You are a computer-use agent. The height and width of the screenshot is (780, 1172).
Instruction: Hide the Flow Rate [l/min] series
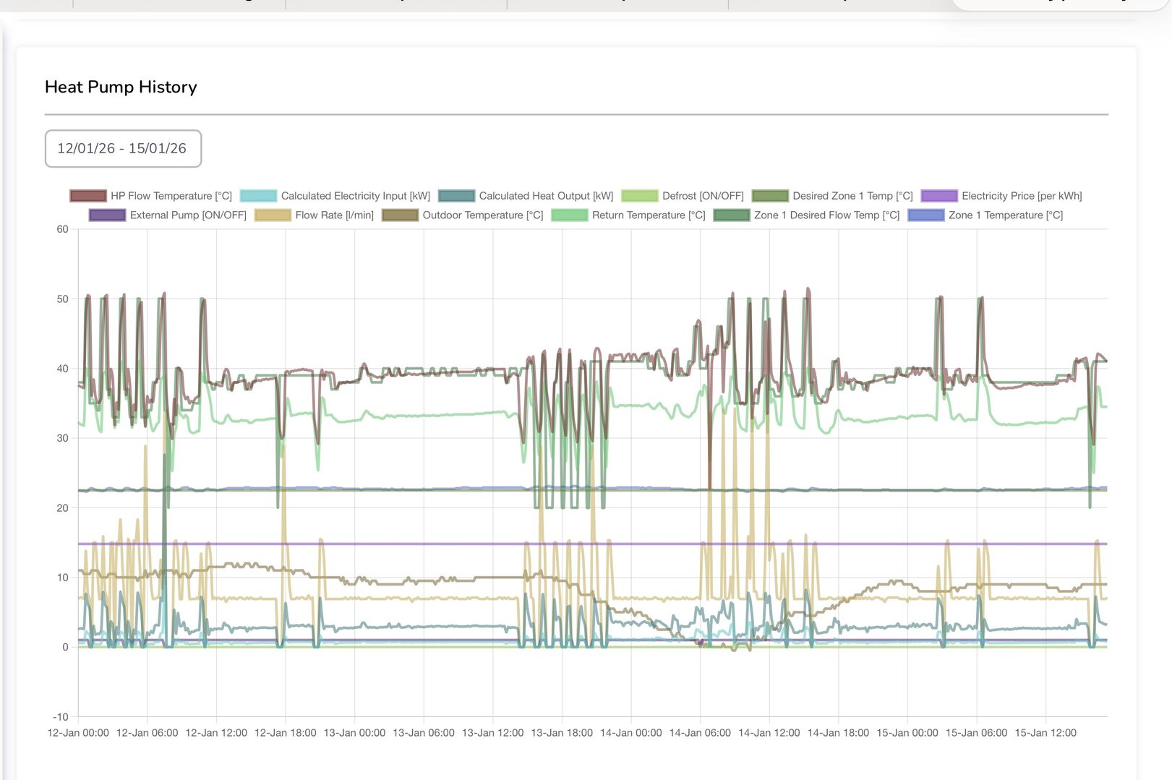314,215
